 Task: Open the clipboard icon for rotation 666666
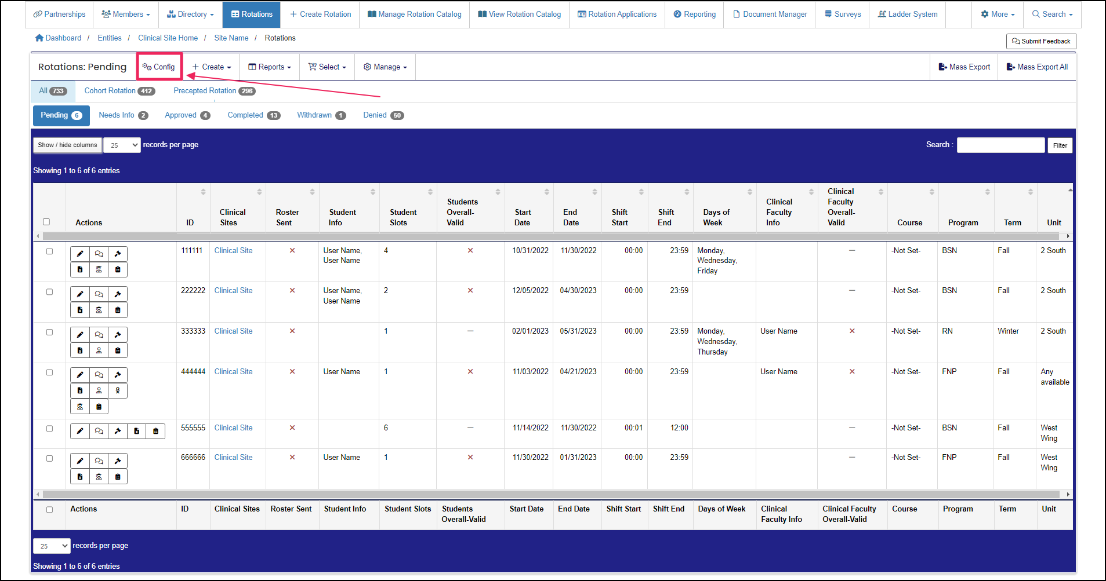tap(118, 477)
